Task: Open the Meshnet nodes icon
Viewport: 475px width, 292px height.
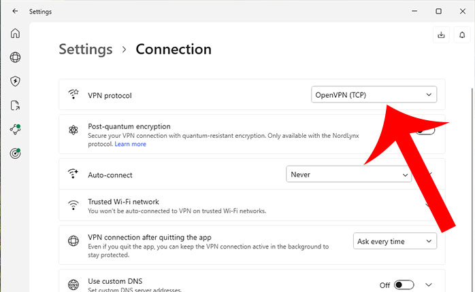Action: (15, 128)
